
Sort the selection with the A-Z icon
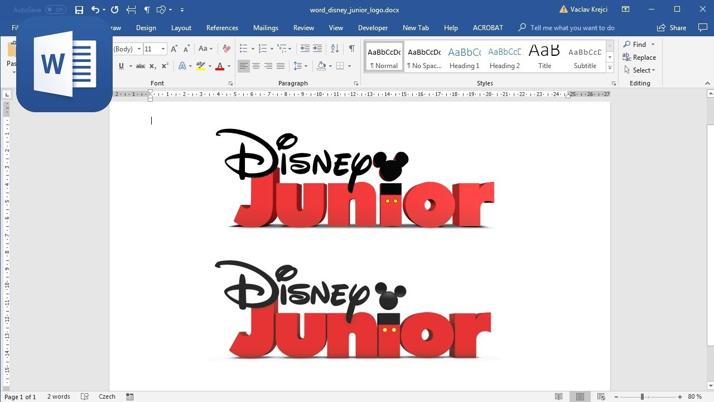[x=335, y=49]
